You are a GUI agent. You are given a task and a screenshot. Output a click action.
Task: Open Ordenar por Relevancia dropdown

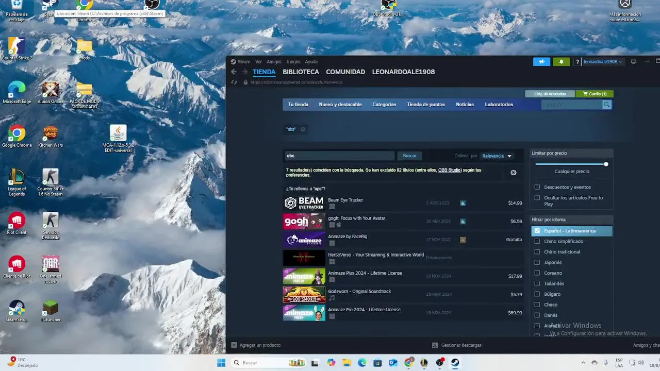[x=497, y=156]
